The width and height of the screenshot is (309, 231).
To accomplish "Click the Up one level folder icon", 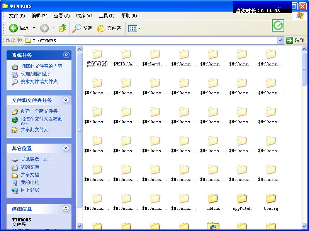I will coord(63,28).
